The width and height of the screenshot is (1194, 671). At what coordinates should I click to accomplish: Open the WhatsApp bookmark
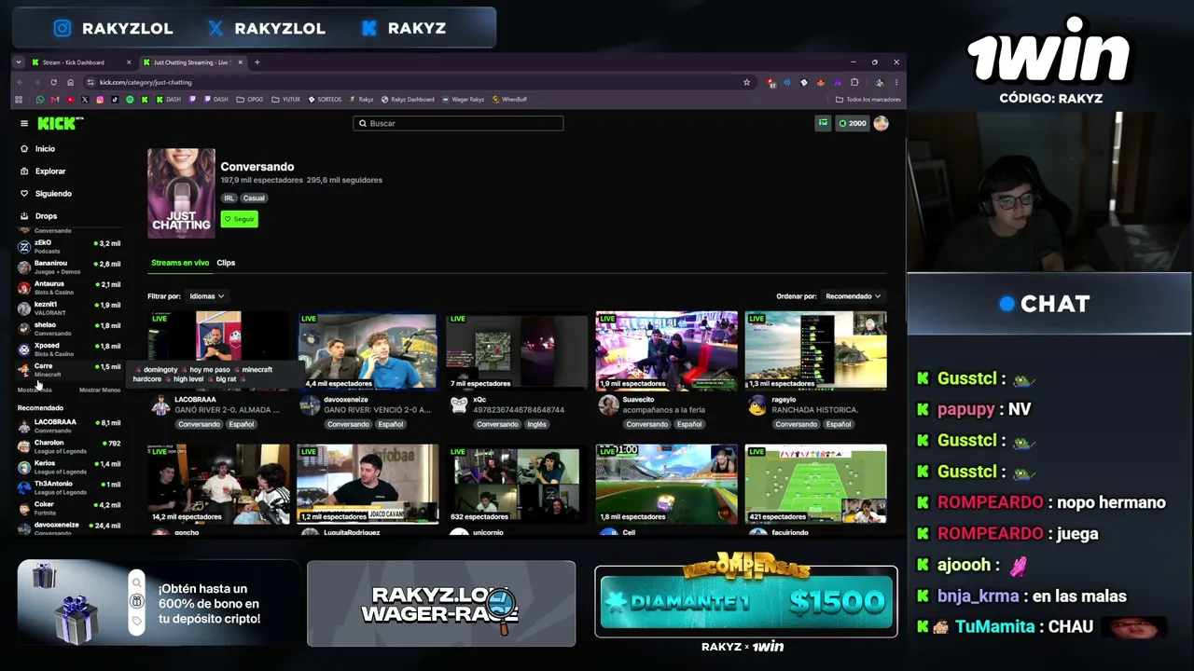40,100
